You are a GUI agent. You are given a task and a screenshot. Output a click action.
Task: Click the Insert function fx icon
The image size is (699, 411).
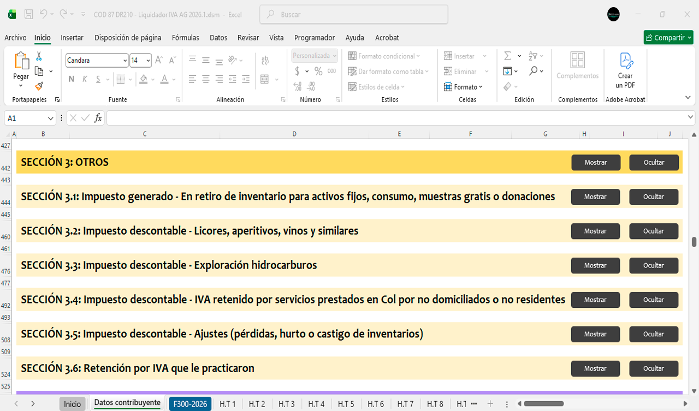(x=98, y=118)
